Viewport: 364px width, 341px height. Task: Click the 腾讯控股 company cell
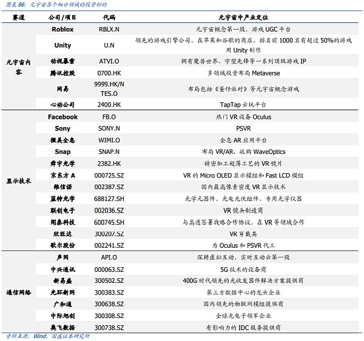pos(62,73)
